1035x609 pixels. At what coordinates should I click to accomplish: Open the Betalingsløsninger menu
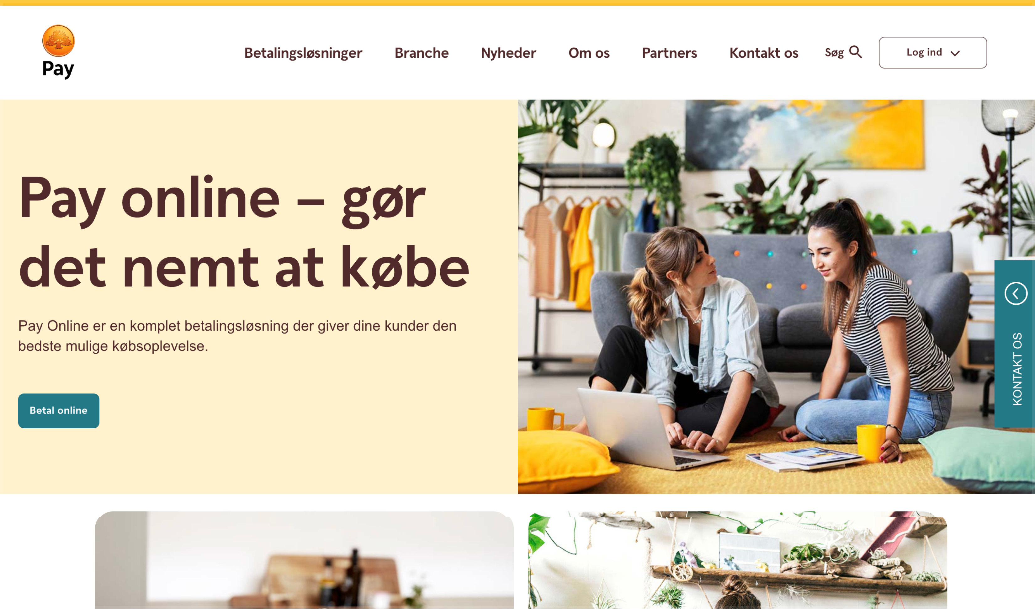point(303,53)
